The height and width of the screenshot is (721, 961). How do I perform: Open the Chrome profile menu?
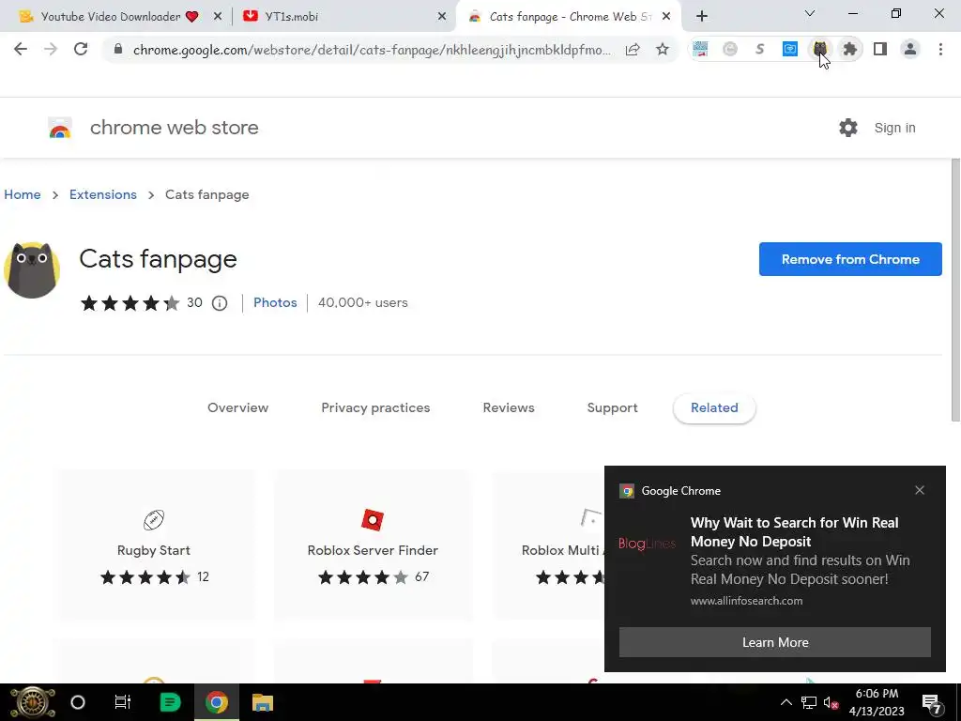(x=910, y=49)
